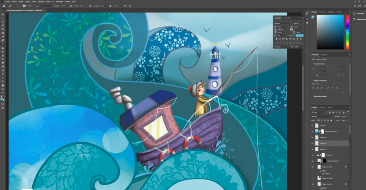Viewport: 366px width, 190px height.
Task: Click the thumbnail of Calque 25 copie 8
Action: coord(317,132)
